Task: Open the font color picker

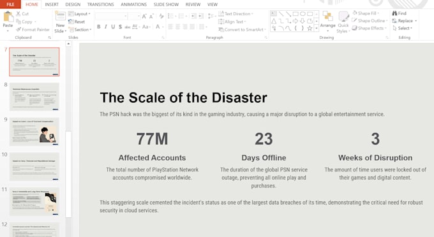Action: pyautogui.click(x=159, y=27)
